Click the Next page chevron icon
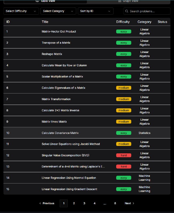This screenshot has height=213, width=174. pyautogui.click(x=133, y=203)
